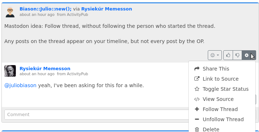Click the View Source code icon
Image resolution: width=259 pixels, height=132 pixels.
point(197,99)
